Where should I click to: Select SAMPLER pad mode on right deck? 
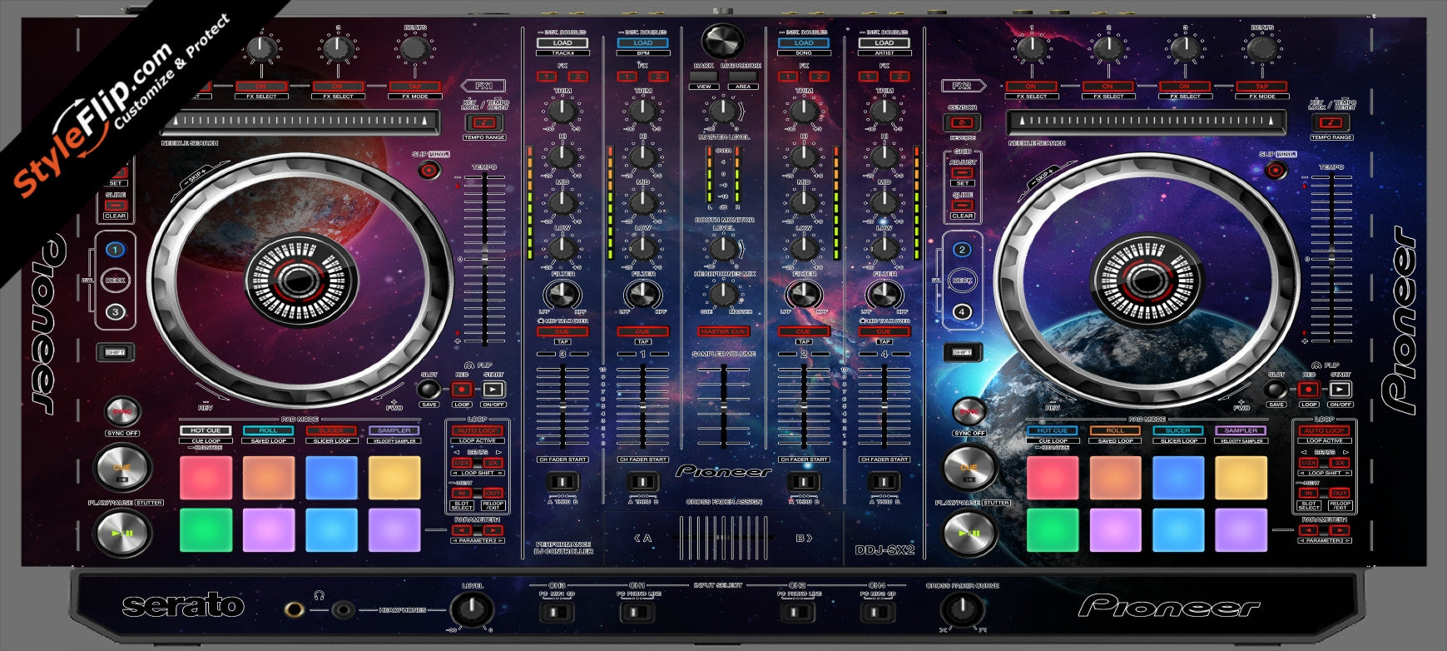tap(1241, 430)
